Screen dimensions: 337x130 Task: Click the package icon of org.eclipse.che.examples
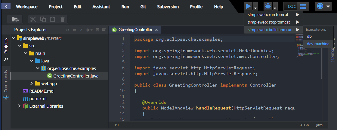(44, 68)
